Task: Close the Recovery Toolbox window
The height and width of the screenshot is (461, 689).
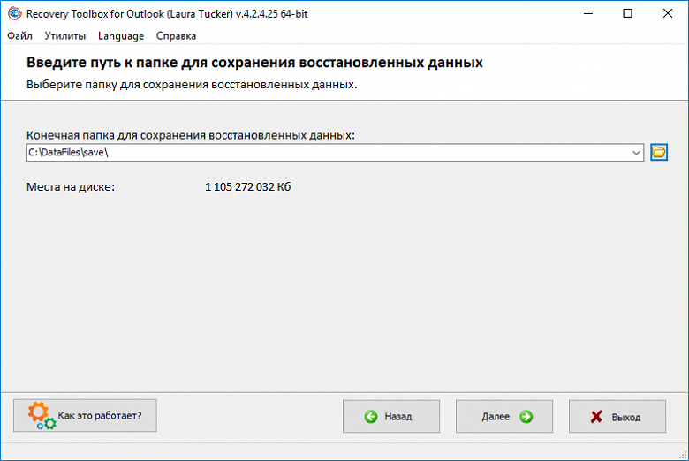Action: click(x=668, y=13)
